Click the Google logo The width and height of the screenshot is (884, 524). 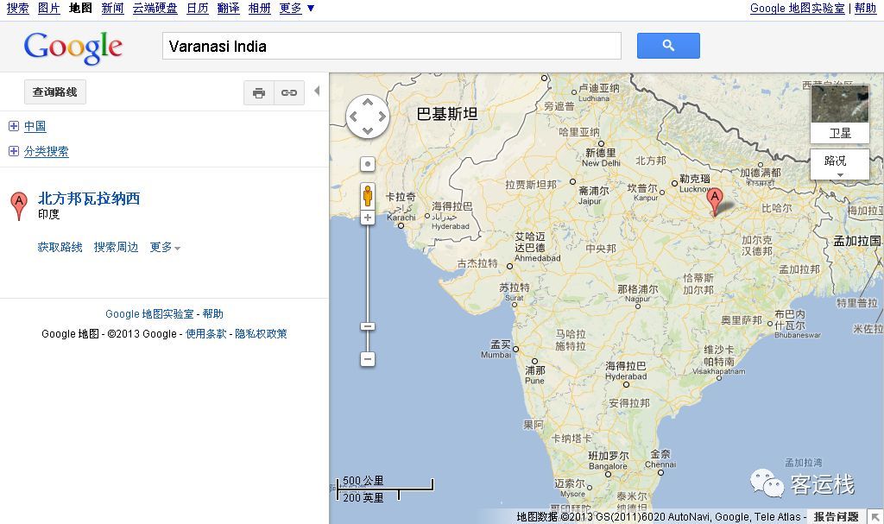[73, 47]
